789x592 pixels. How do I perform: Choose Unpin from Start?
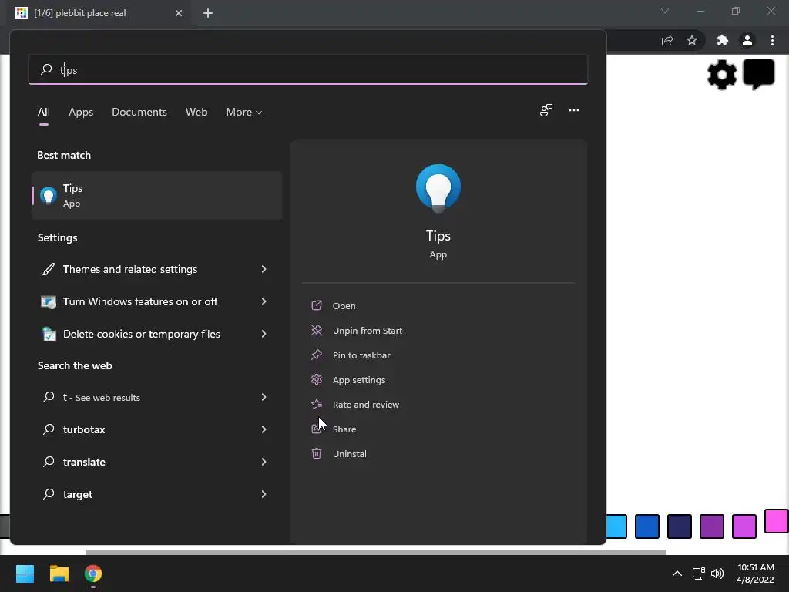click(368, 330)
